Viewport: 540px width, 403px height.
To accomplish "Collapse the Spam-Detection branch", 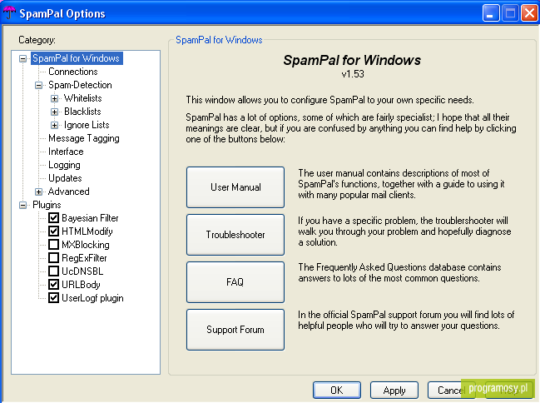I will click(38, 85).
